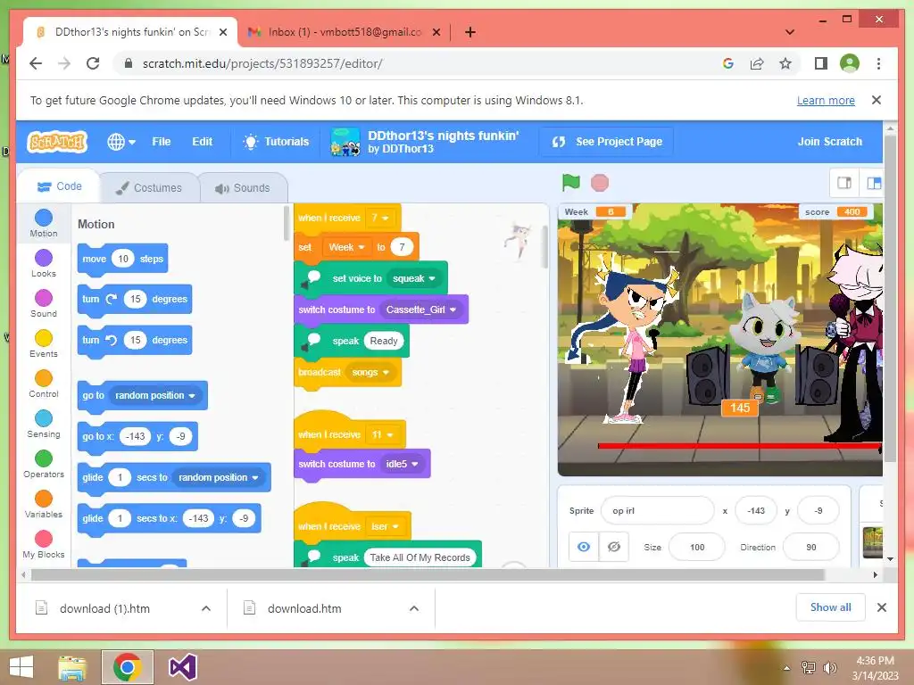Select the My Blocks category circle
Screen dimensions: 914x685
(44, 540)
